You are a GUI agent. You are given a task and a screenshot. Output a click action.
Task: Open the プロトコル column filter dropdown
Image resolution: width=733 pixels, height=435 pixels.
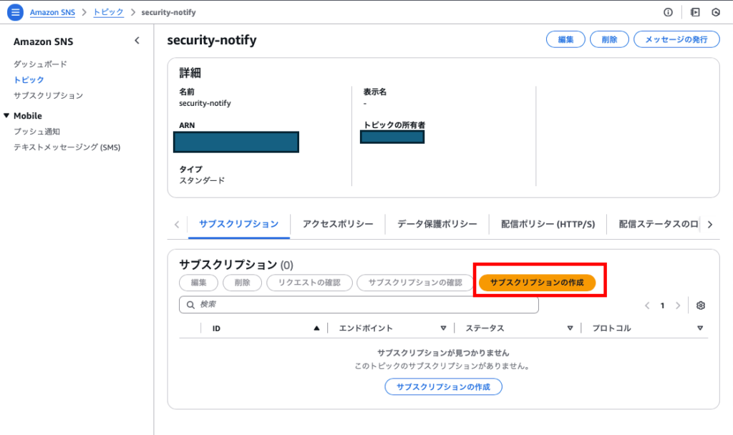[700, 328]
